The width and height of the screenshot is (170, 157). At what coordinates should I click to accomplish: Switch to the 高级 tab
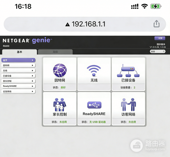point(55,52)
